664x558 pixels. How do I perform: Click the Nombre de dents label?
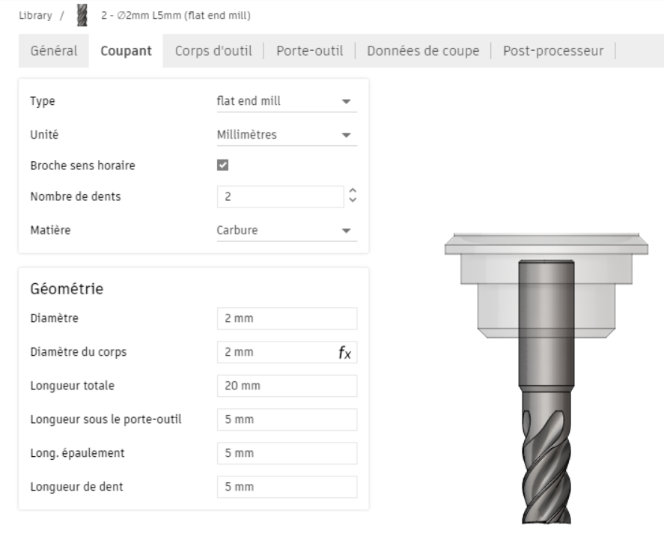(76, 196)
